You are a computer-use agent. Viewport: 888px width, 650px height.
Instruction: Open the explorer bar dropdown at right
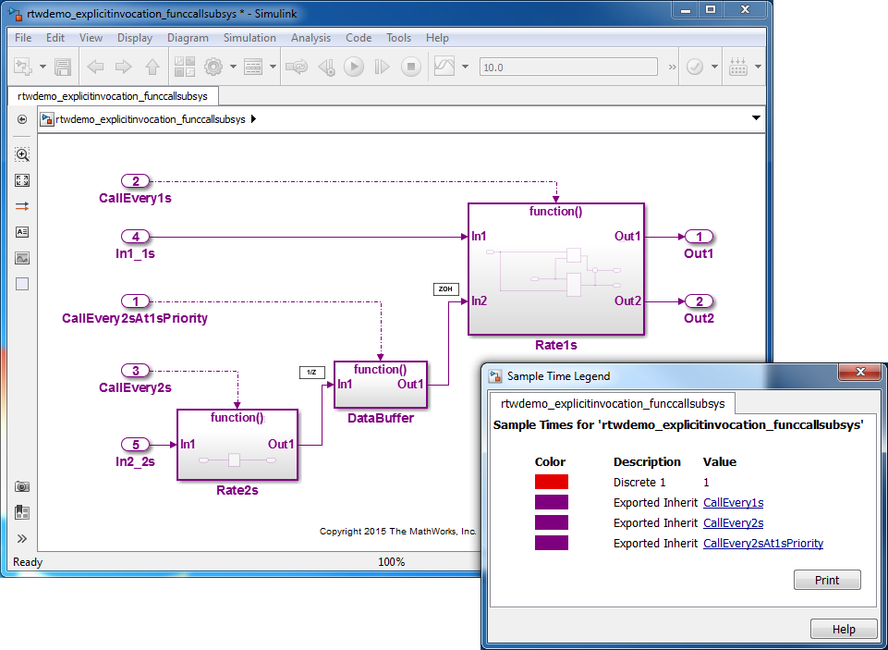point(756,118)
